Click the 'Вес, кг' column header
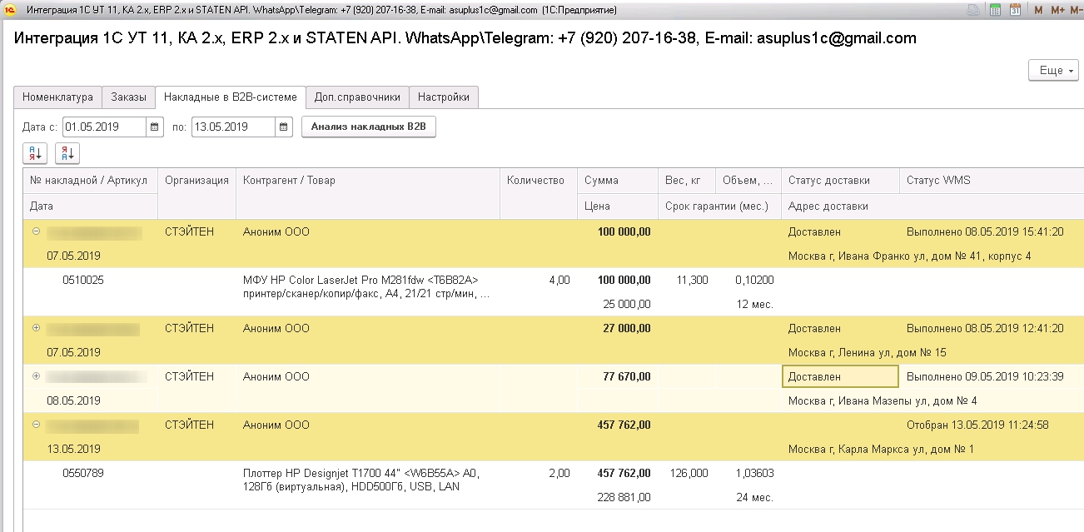 [x=687, y=181]
